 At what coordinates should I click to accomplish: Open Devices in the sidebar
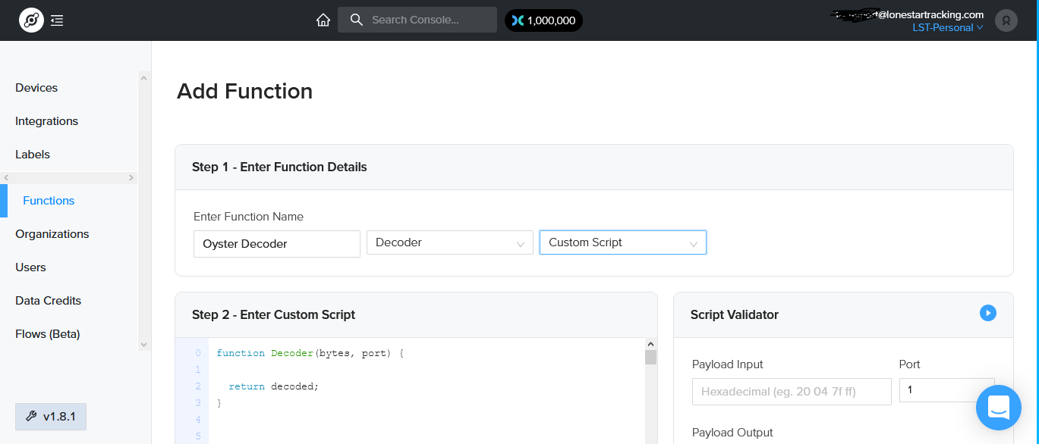click(x=36, y=88)
